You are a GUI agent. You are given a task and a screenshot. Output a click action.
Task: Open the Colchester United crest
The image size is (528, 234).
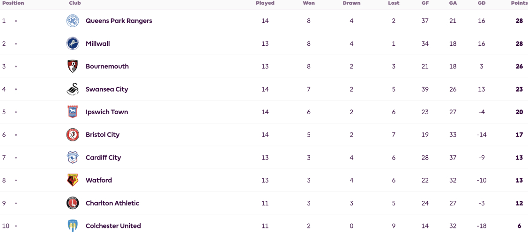click(x=73, y=226)
